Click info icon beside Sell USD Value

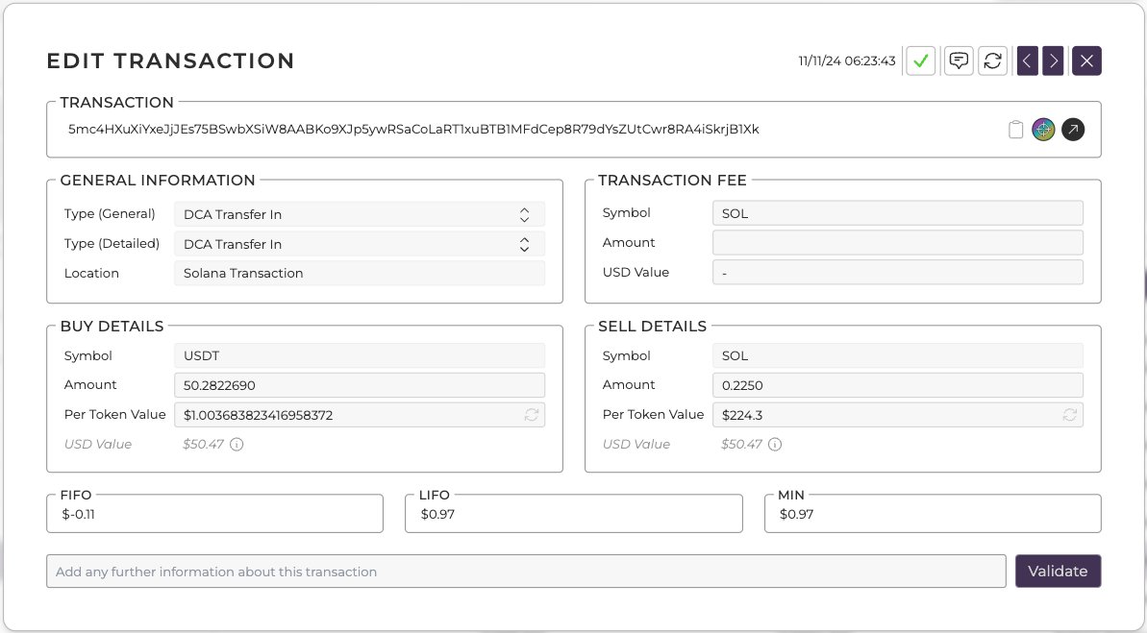point(775,444)
